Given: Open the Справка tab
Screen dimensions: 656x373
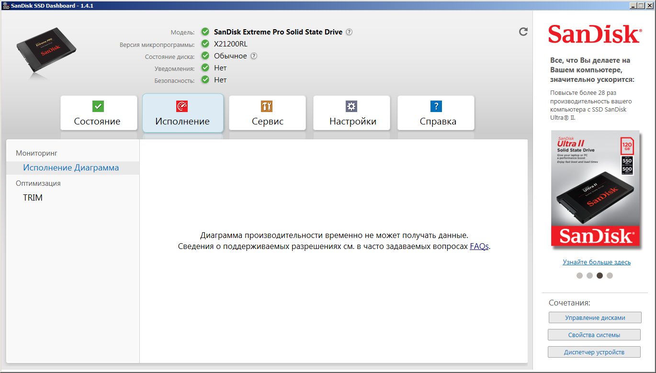Looking at the screenshot, I should [436, 113].
